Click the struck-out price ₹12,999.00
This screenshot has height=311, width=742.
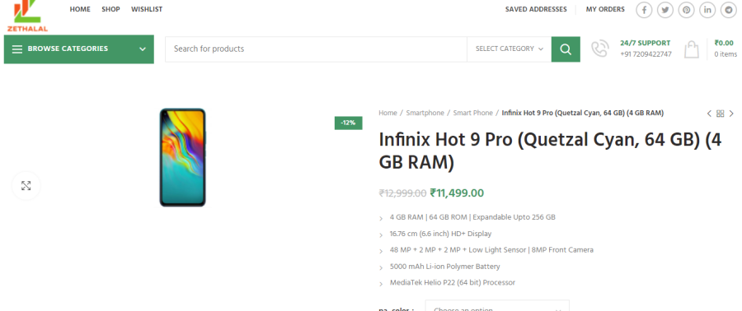click(402, 193)
